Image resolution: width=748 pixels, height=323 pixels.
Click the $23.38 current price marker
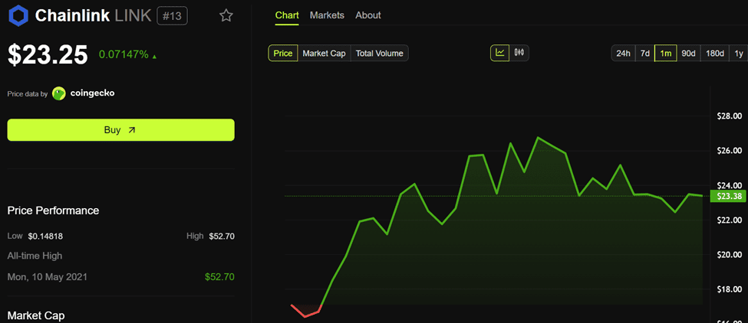pyautogui.click(x=727, y=197)
